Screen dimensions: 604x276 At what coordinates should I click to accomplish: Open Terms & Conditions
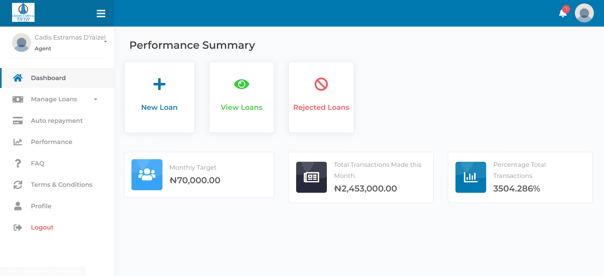pos(61,185)
